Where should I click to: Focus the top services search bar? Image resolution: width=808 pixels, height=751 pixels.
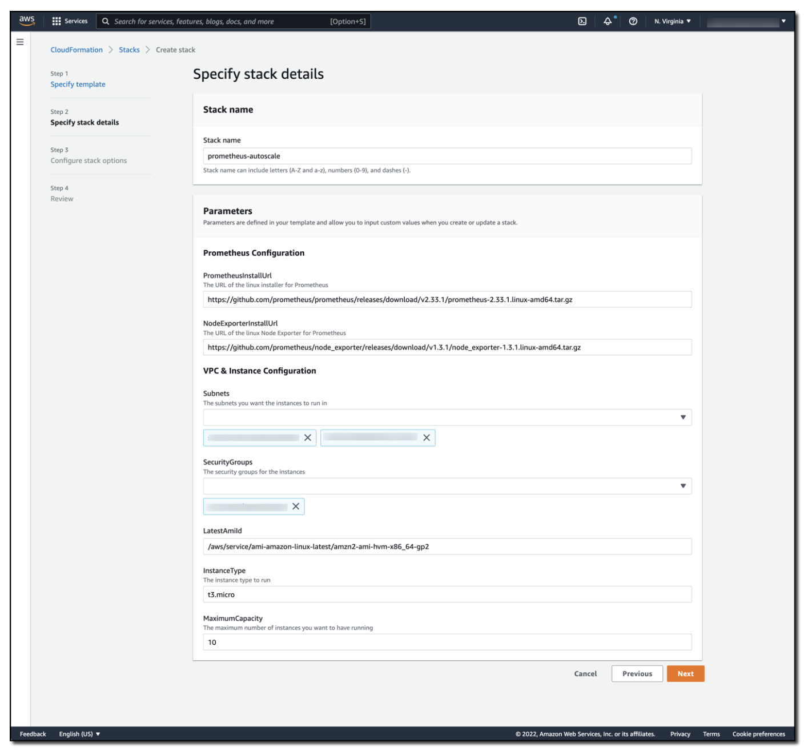pos(234,21)
